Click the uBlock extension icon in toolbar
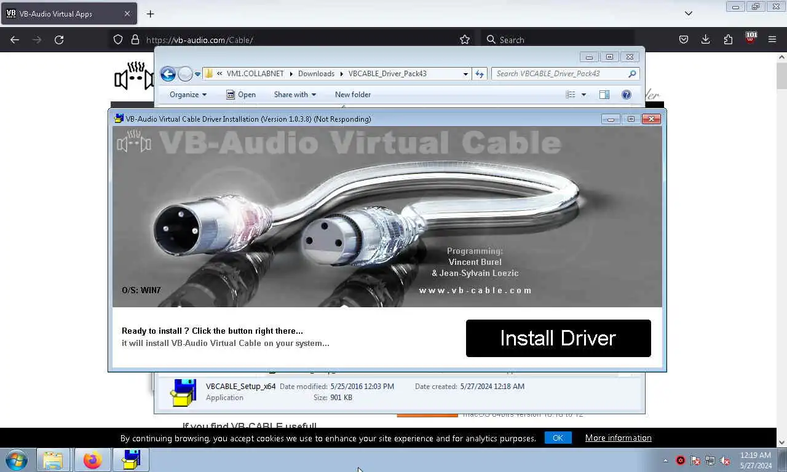The height and width of the screenshot is (472, 787). 750,38
